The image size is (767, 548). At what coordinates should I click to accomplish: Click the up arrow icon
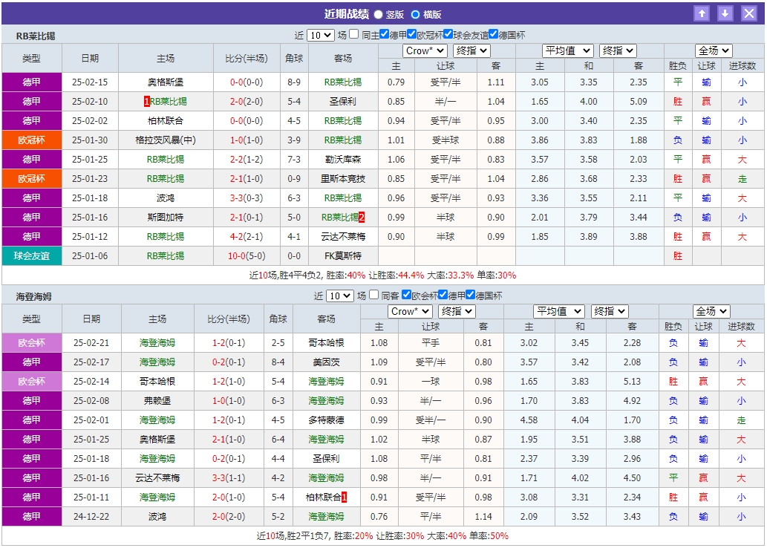[702, 12]
